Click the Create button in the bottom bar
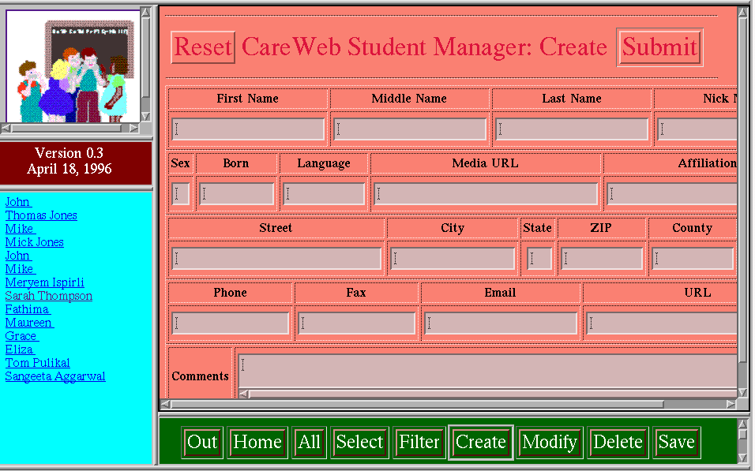The height and width of the screenshot is (471, 755). point(480,442)
